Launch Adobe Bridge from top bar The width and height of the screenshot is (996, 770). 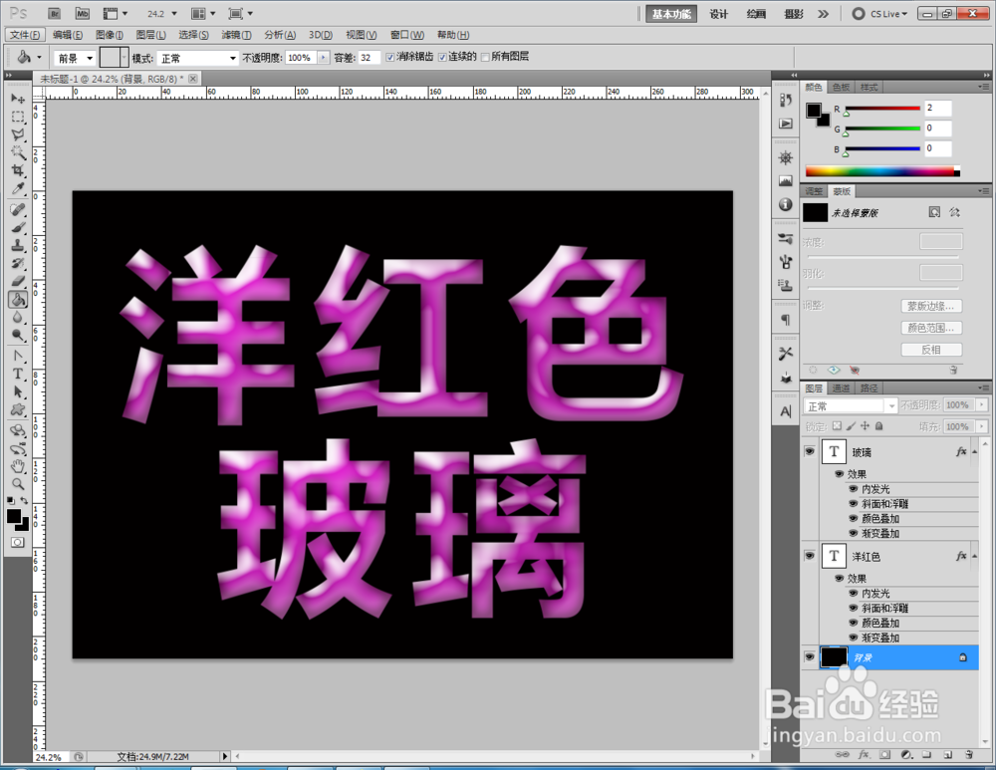coord(54,13)
